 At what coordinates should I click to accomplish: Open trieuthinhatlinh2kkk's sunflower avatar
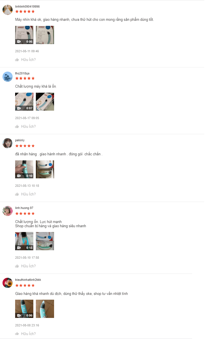point(8,283)
